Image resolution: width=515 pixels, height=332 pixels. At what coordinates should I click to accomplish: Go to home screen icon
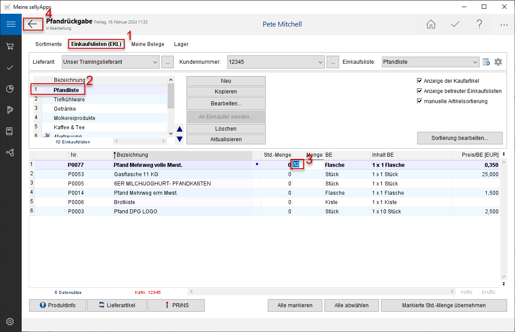click(x=431, y=24)
